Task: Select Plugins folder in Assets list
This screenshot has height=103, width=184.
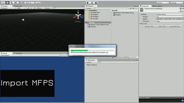Action: 117,15
